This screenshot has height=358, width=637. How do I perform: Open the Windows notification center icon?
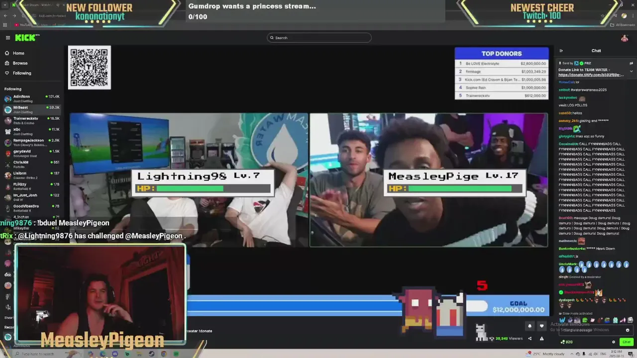630,354
